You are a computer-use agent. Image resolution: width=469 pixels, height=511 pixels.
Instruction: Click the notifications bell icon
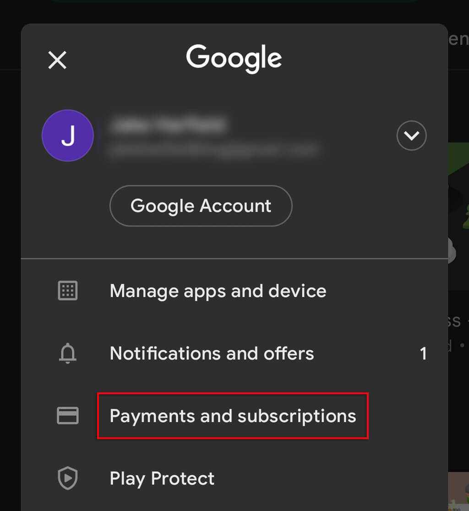point(68,353)
